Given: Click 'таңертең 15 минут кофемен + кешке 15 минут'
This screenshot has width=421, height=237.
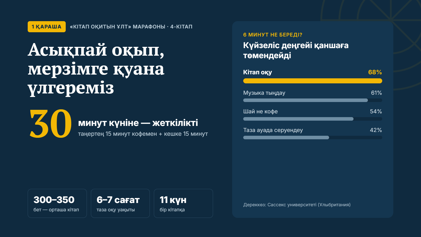Looking at the screenshot, I should click(x=143, y=134).
